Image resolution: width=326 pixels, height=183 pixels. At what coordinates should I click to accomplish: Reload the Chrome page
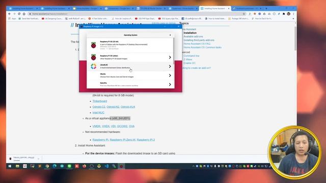point(19,14)
